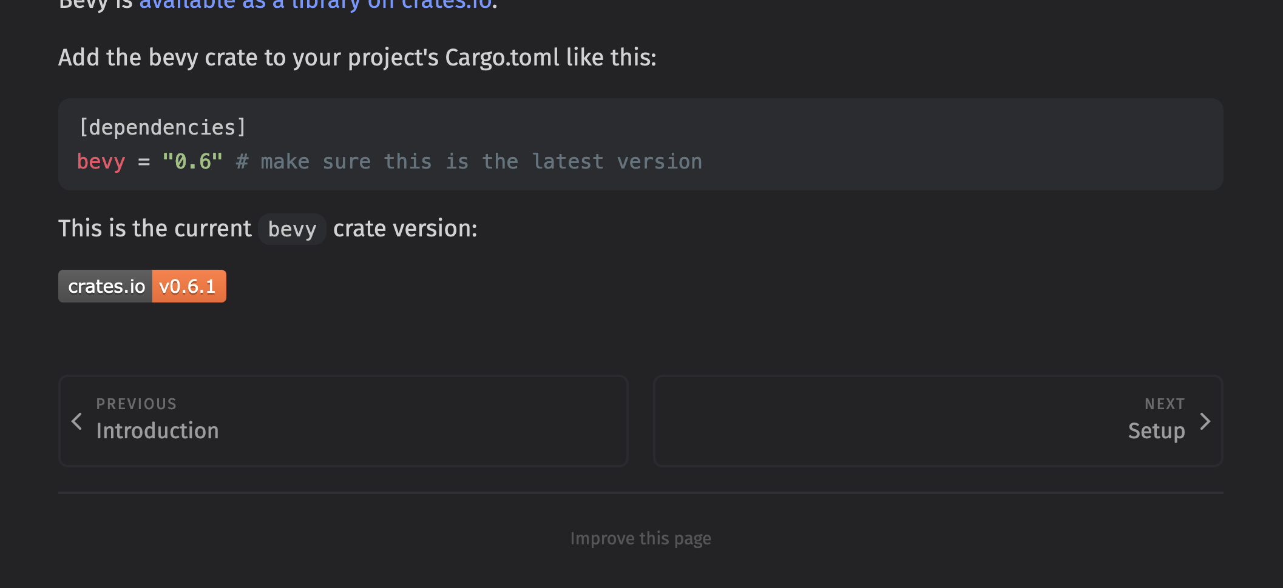Screen dimensions: 1283x588
Task: Click the "0.6" version string
Action: click(x=192, y=162)
